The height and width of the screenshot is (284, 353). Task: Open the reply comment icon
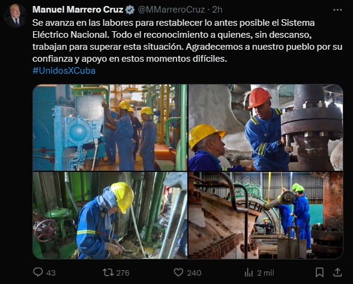coord(38,272)
